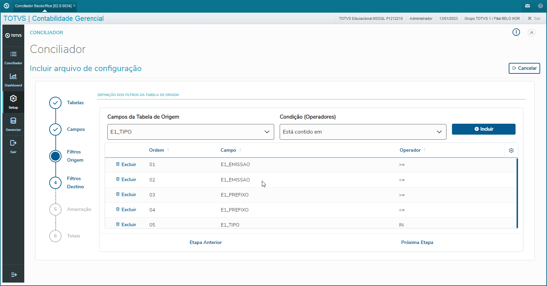Open Campos da Tabela de Origem dropdown
547x286 pixels.
coord(191,132)
